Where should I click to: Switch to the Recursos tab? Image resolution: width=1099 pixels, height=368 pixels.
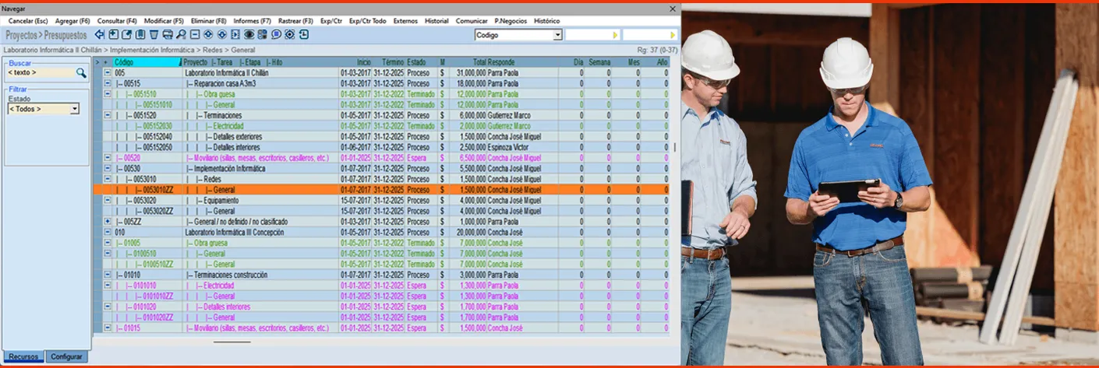[23, 356]
